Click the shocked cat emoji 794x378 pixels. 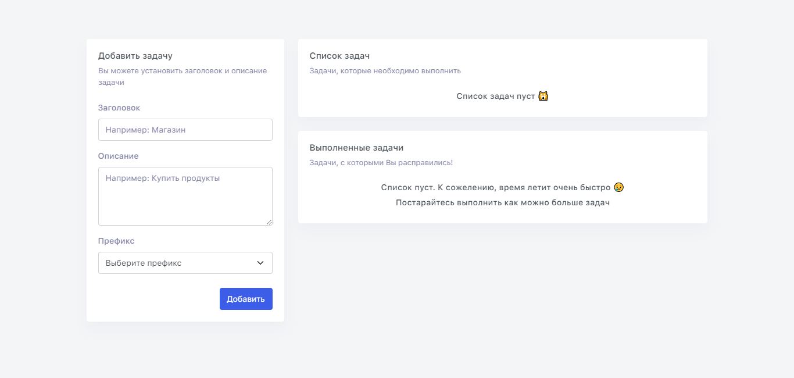pyautogui.click(x=543, y=96)
